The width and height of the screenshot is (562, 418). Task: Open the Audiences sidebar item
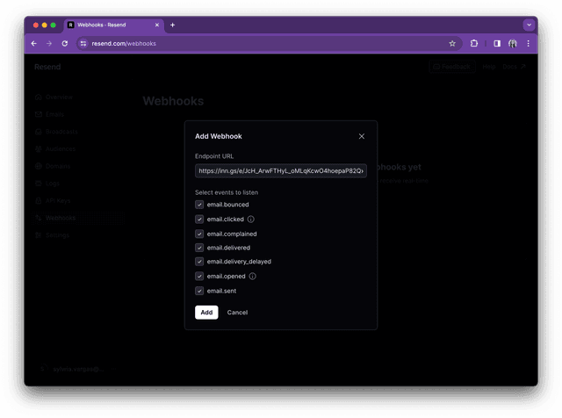click(55, 148)
